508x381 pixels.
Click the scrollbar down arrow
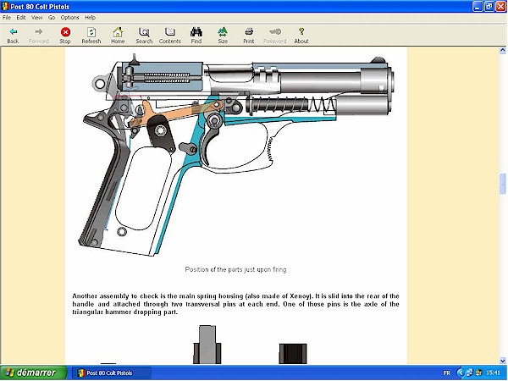[502, 361]
